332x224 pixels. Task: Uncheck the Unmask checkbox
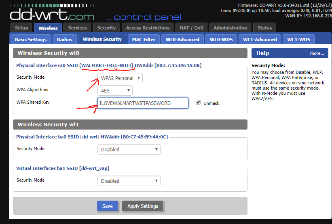[x=198, y=102]
